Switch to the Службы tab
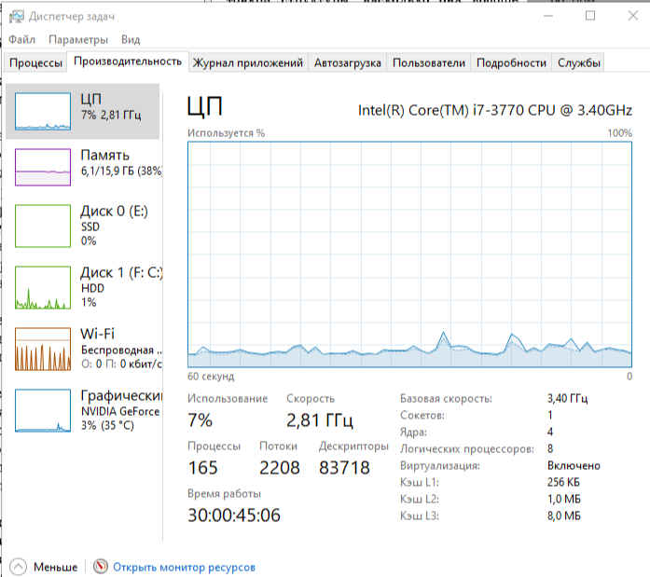This screenshot has width=650, height=577. (x=579, y=62)
